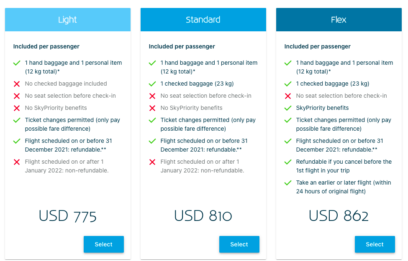Click the USD 775 price
This screenshot has height=261, width=408.
click(68, 216)
